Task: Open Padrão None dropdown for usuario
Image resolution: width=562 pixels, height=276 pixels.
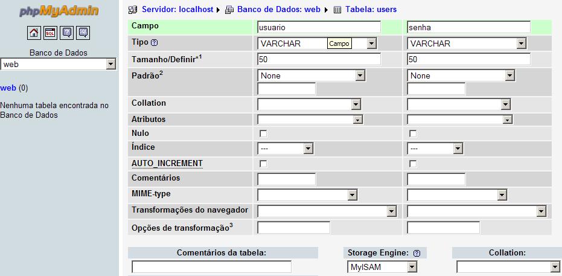Action: 311,75
